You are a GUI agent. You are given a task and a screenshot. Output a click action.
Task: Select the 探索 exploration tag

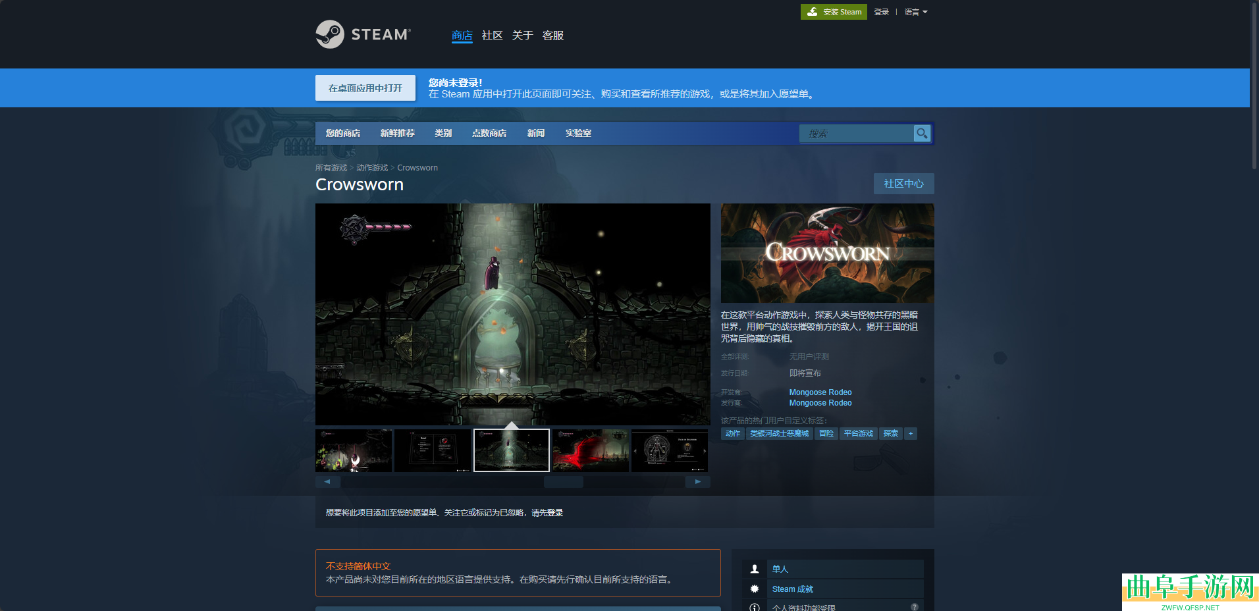click(x=891, y=434)
